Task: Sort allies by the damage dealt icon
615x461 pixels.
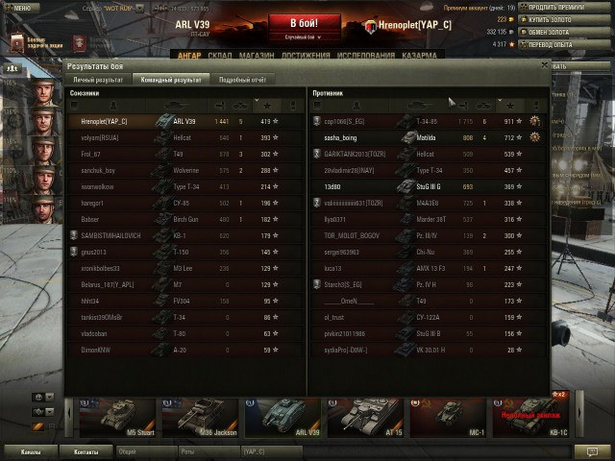Action: [220, 105]
